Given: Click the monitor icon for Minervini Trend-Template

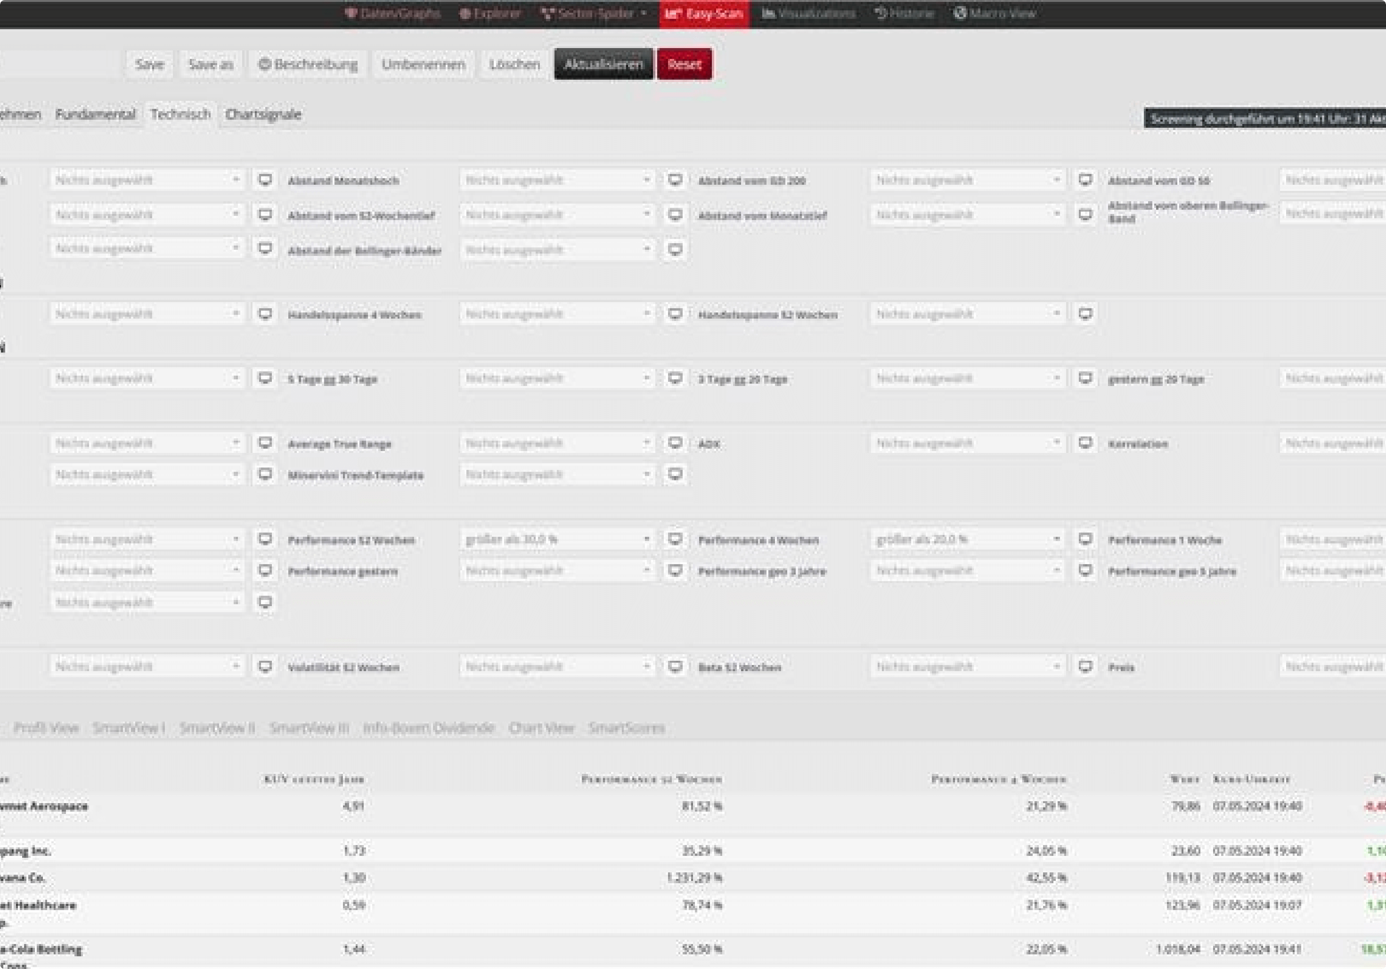Looking at the screenshot, I should coord(675,475).
